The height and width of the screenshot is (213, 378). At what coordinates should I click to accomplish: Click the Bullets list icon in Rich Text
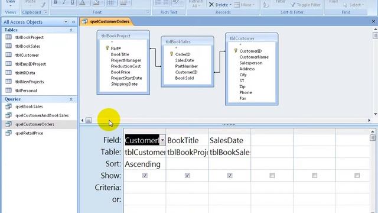(166, 2)
